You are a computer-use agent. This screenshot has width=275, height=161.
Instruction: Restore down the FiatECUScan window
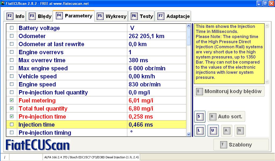point(265,3)
